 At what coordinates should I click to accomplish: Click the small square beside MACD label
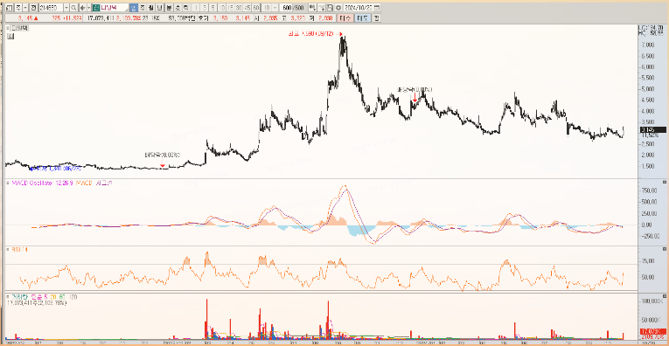[x=8, y=183]
